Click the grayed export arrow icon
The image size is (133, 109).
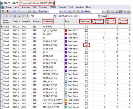pos(125,11)
